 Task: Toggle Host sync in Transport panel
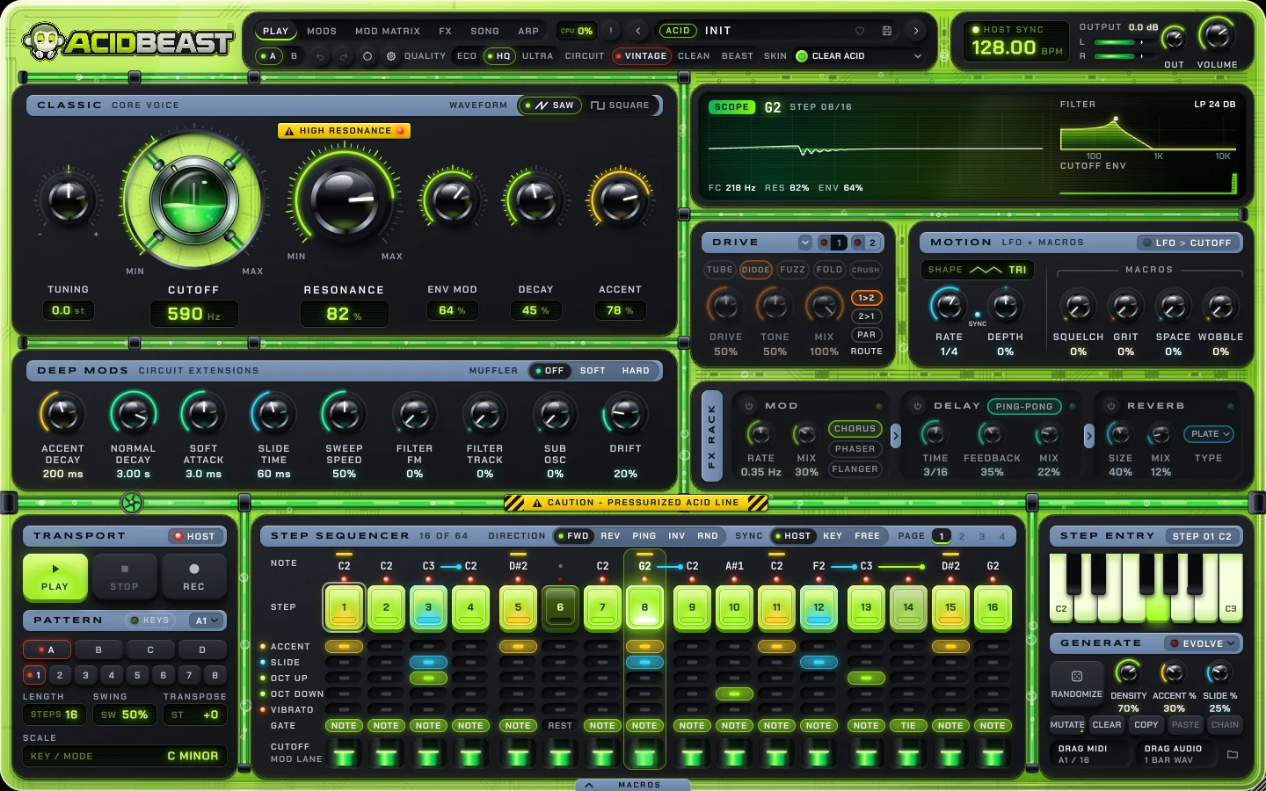(x=194, y=536)
